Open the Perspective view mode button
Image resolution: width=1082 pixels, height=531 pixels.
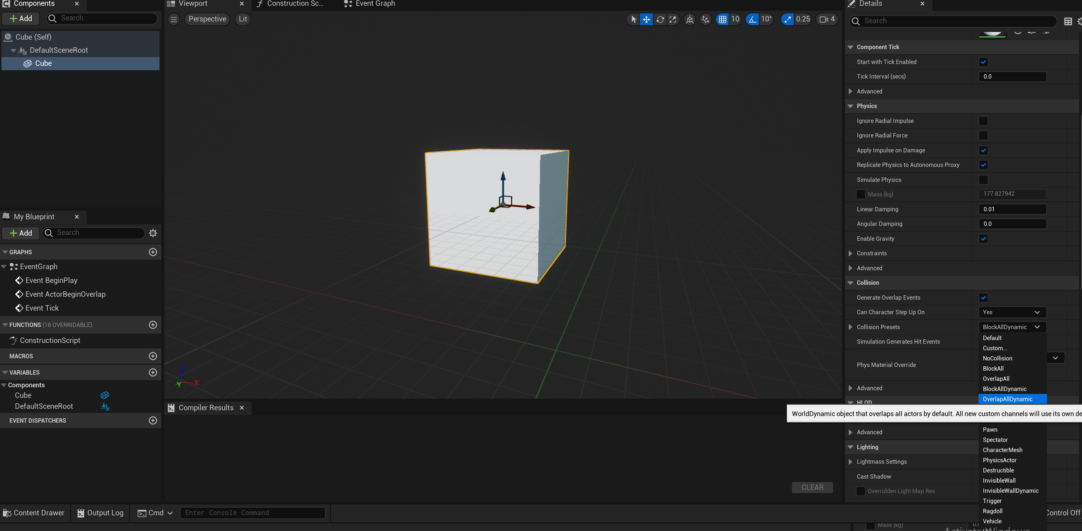[207, 19]
